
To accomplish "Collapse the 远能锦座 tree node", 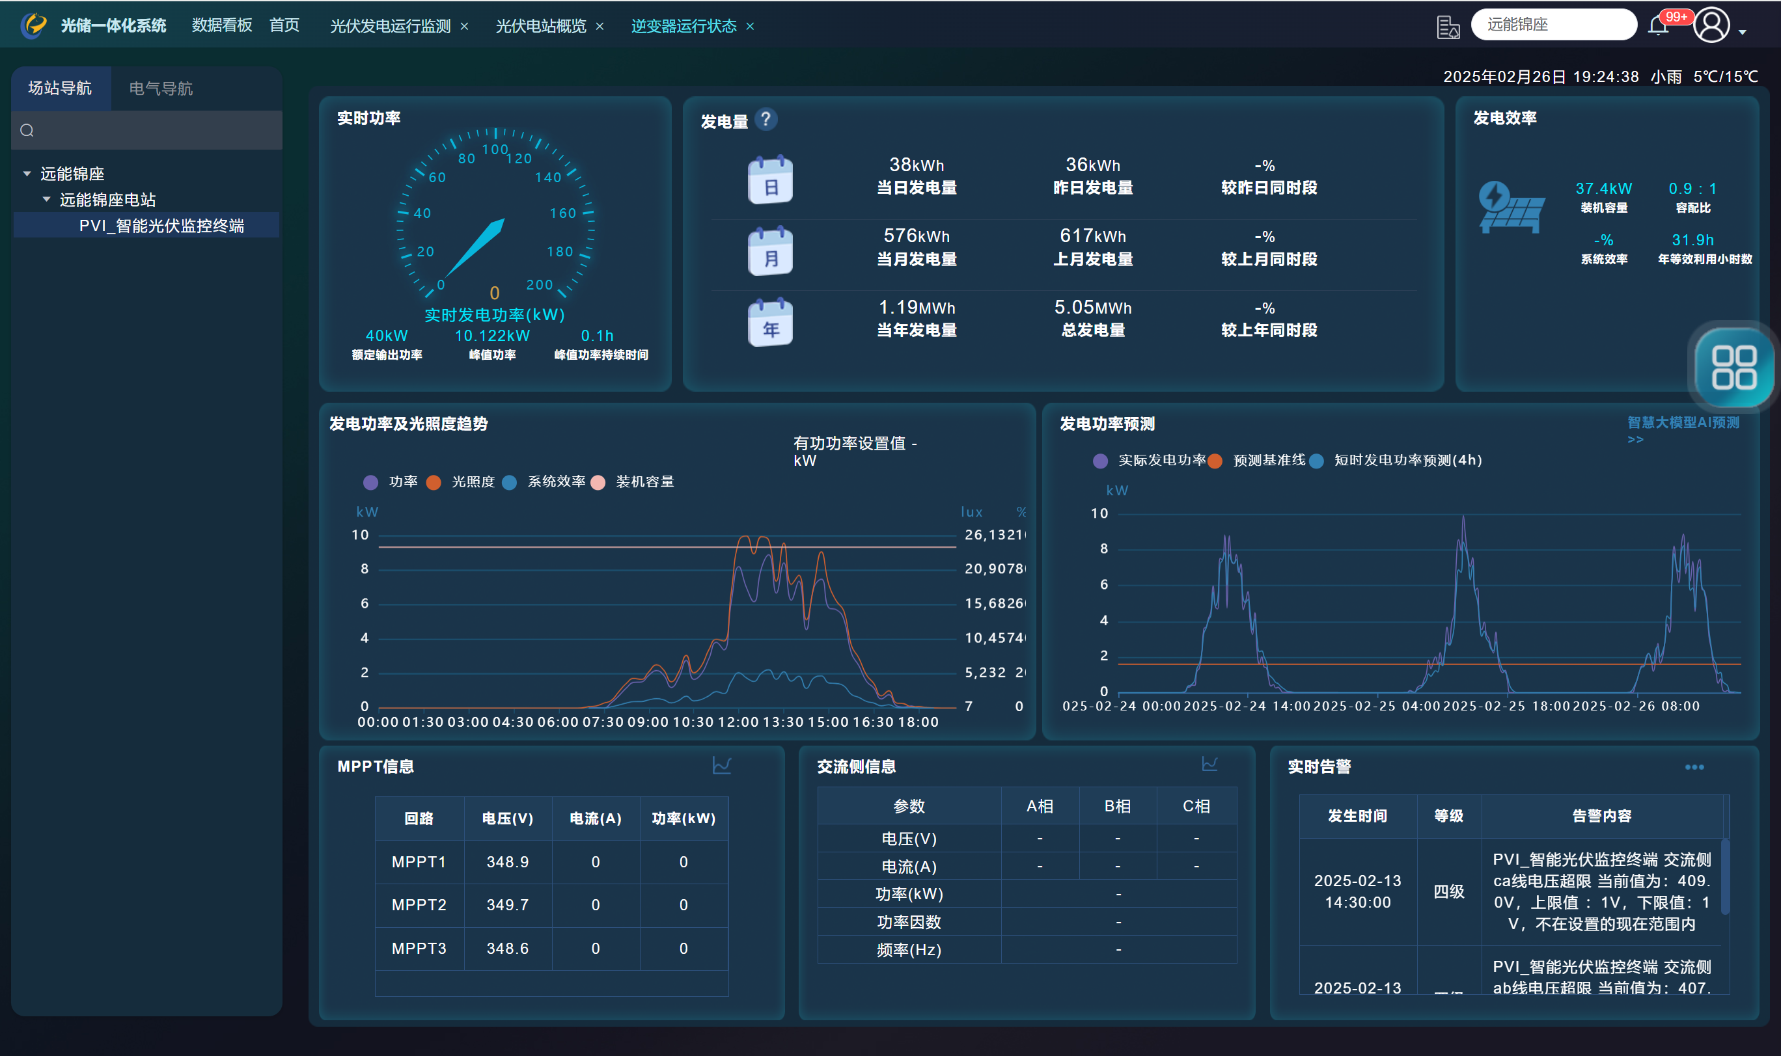I will (x=27, y=174).
